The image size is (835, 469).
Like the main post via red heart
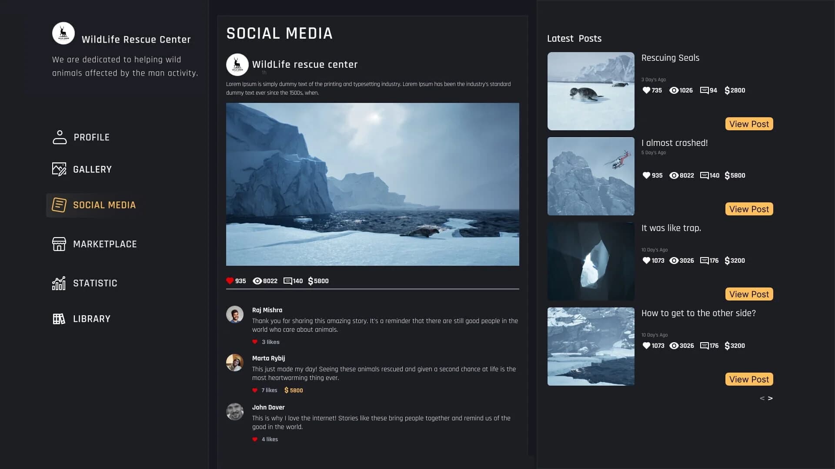[x=230, y=281]
